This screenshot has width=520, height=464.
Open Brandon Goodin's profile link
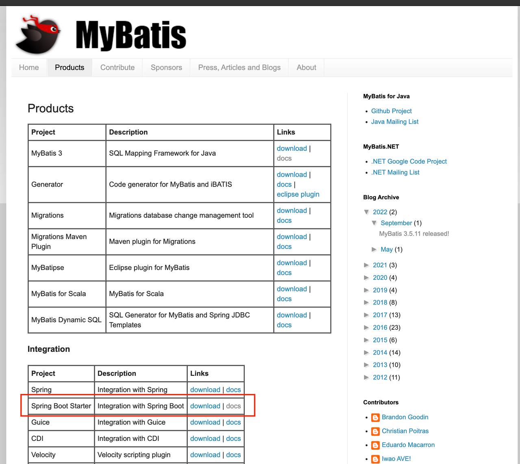pos(405,417)
